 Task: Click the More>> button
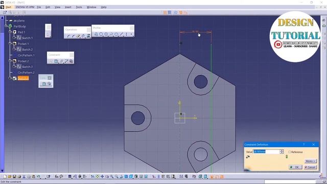click(x=310, y=161)
